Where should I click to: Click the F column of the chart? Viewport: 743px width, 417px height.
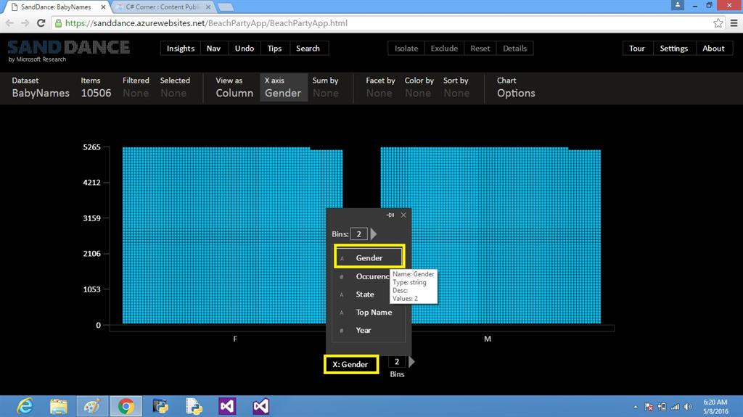(x=232, y=236)
